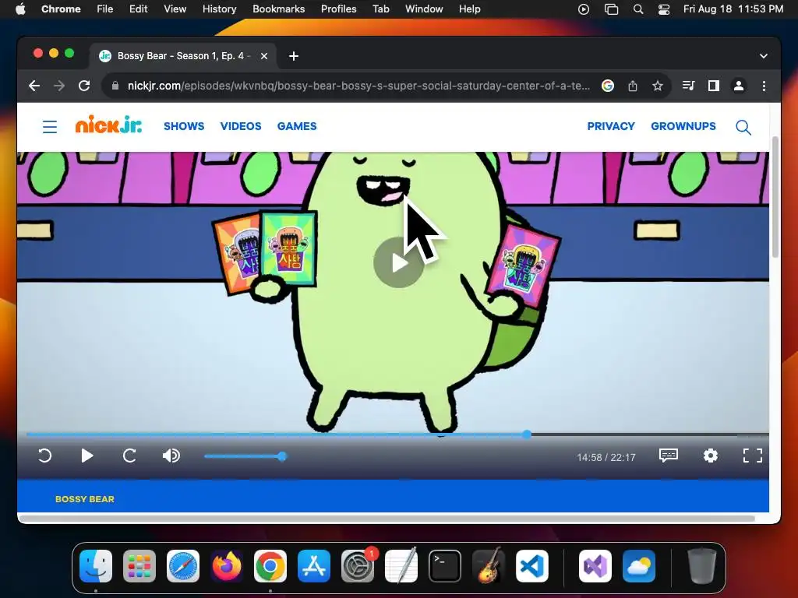798x598 pixels.
Task: Bookmark this page with the star
Action: coord(658,86)
